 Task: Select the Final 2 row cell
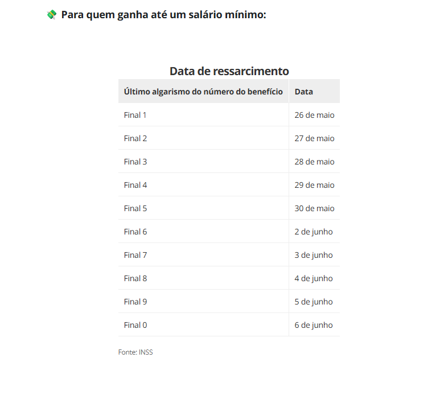[x=203, y=138]
